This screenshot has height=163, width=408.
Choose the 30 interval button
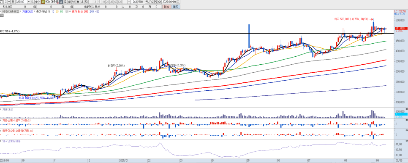coord(112,2)
